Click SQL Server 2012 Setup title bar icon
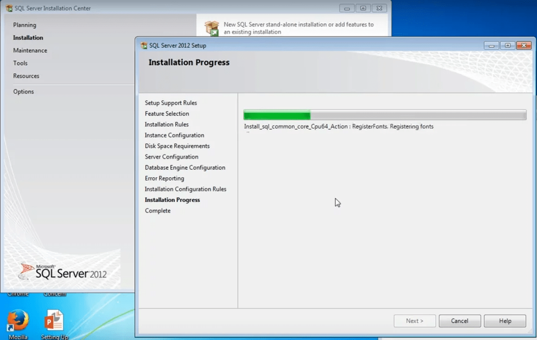The image size is (537, 340). [144, 45]
